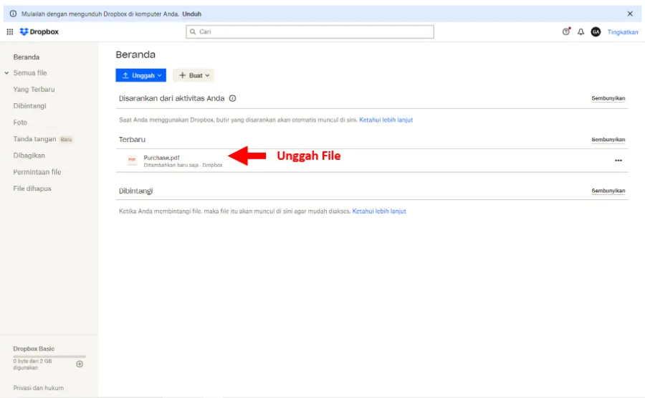Go to Beranda in the sidebar

click(27, 57)
